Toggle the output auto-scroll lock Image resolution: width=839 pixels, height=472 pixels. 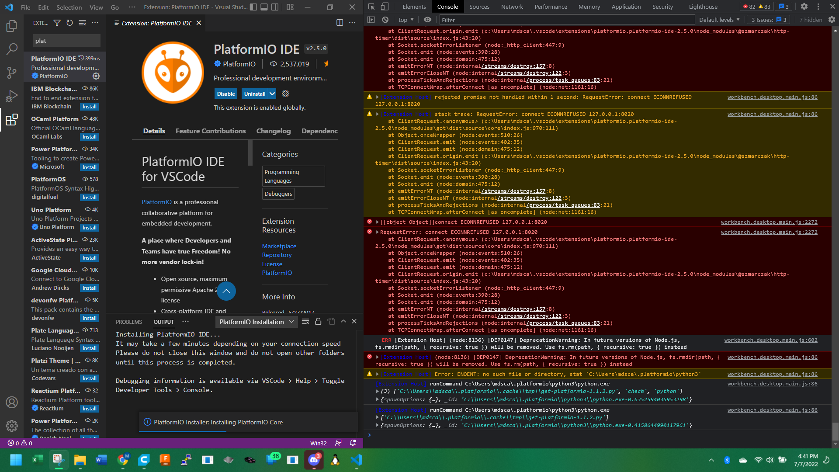point(318,322)
